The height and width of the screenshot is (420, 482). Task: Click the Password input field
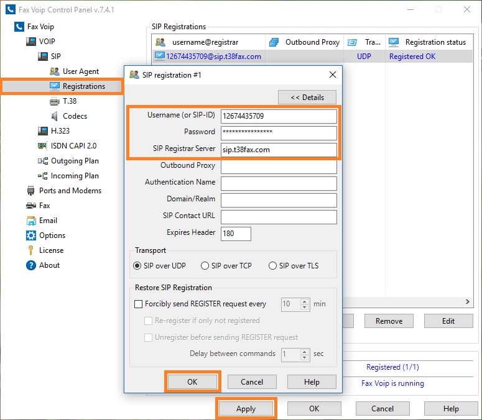279,133
